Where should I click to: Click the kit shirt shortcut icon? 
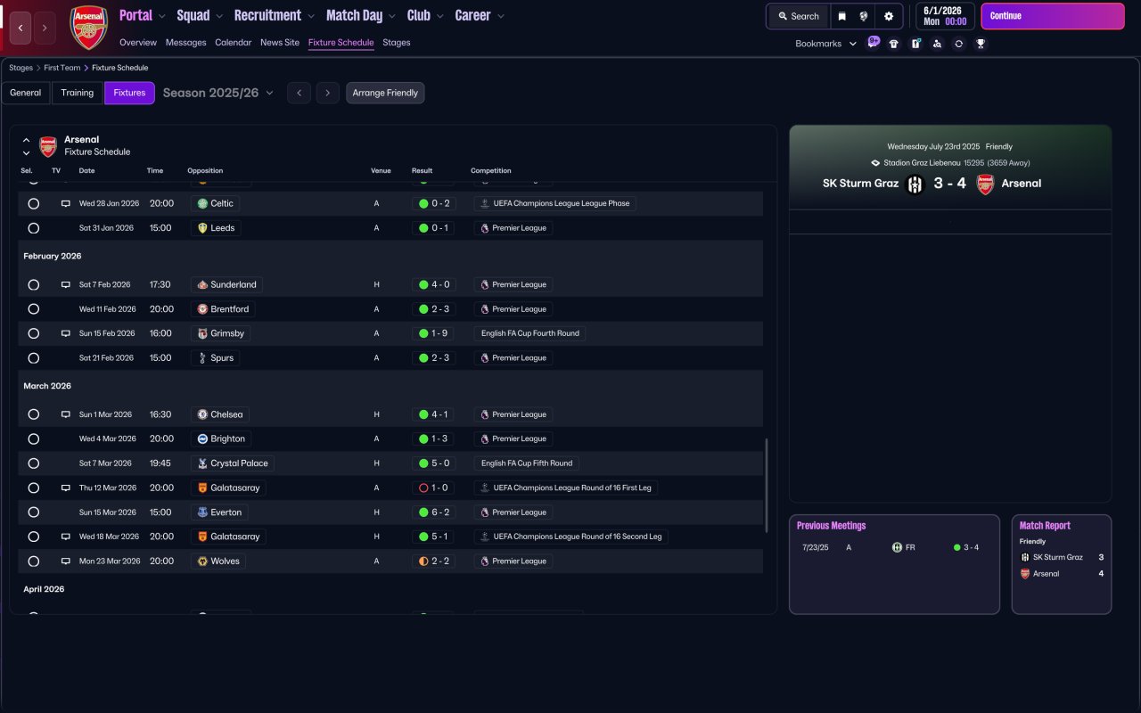click(x=894, y=44)
